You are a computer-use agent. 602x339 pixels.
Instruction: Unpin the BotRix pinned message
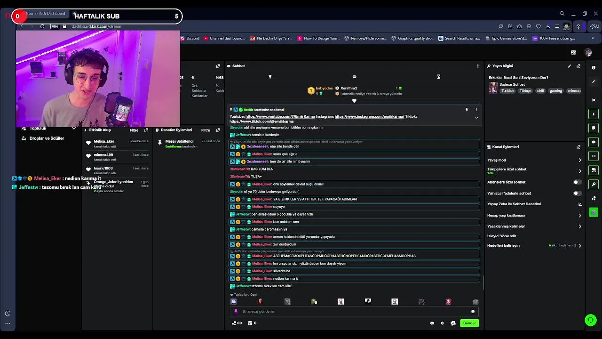click(467, 110)
